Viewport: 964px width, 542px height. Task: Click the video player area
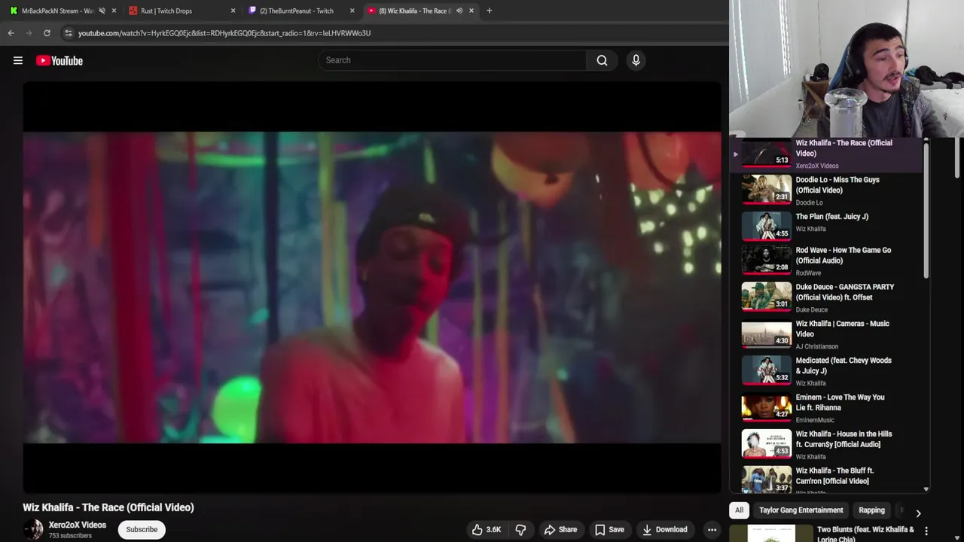tap(372, 287)
